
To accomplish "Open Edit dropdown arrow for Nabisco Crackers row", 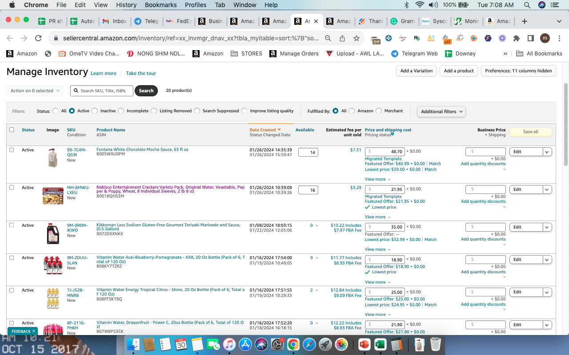I will coord(547,189).
